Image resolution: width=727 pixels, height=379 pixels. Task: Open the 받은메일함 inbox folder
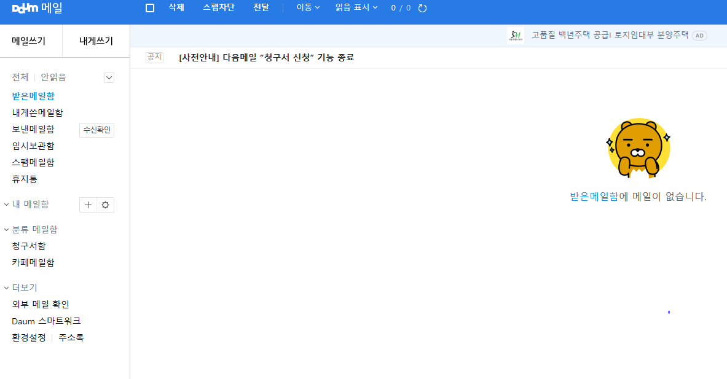(x=33, y=96)
